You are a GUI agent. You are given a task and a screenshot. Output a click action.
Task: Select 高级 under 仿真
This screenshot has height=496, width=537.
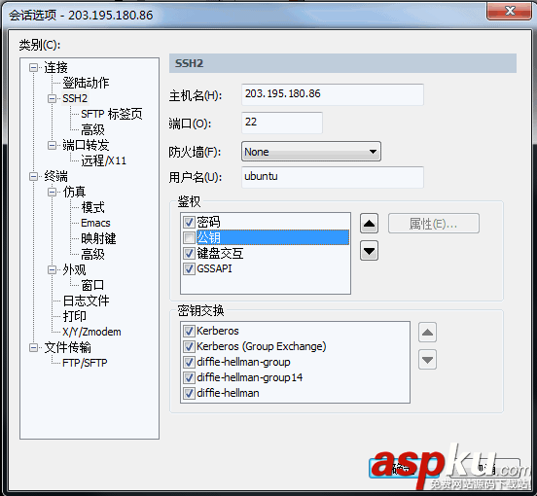92,254
